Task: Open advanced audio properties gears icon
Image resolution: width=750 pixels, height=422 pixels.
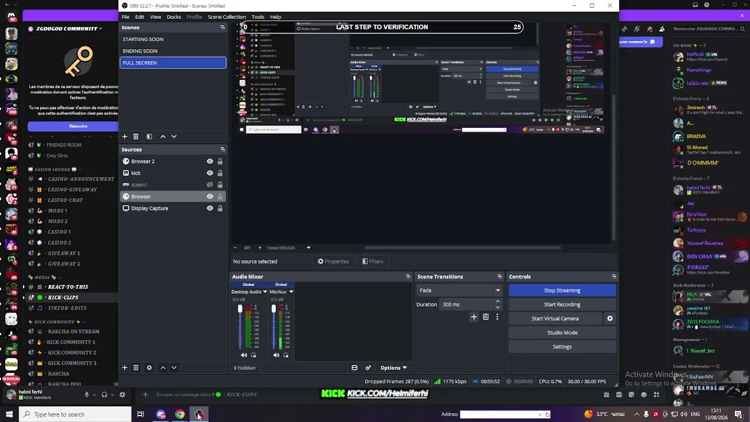Action: point(368,367)
